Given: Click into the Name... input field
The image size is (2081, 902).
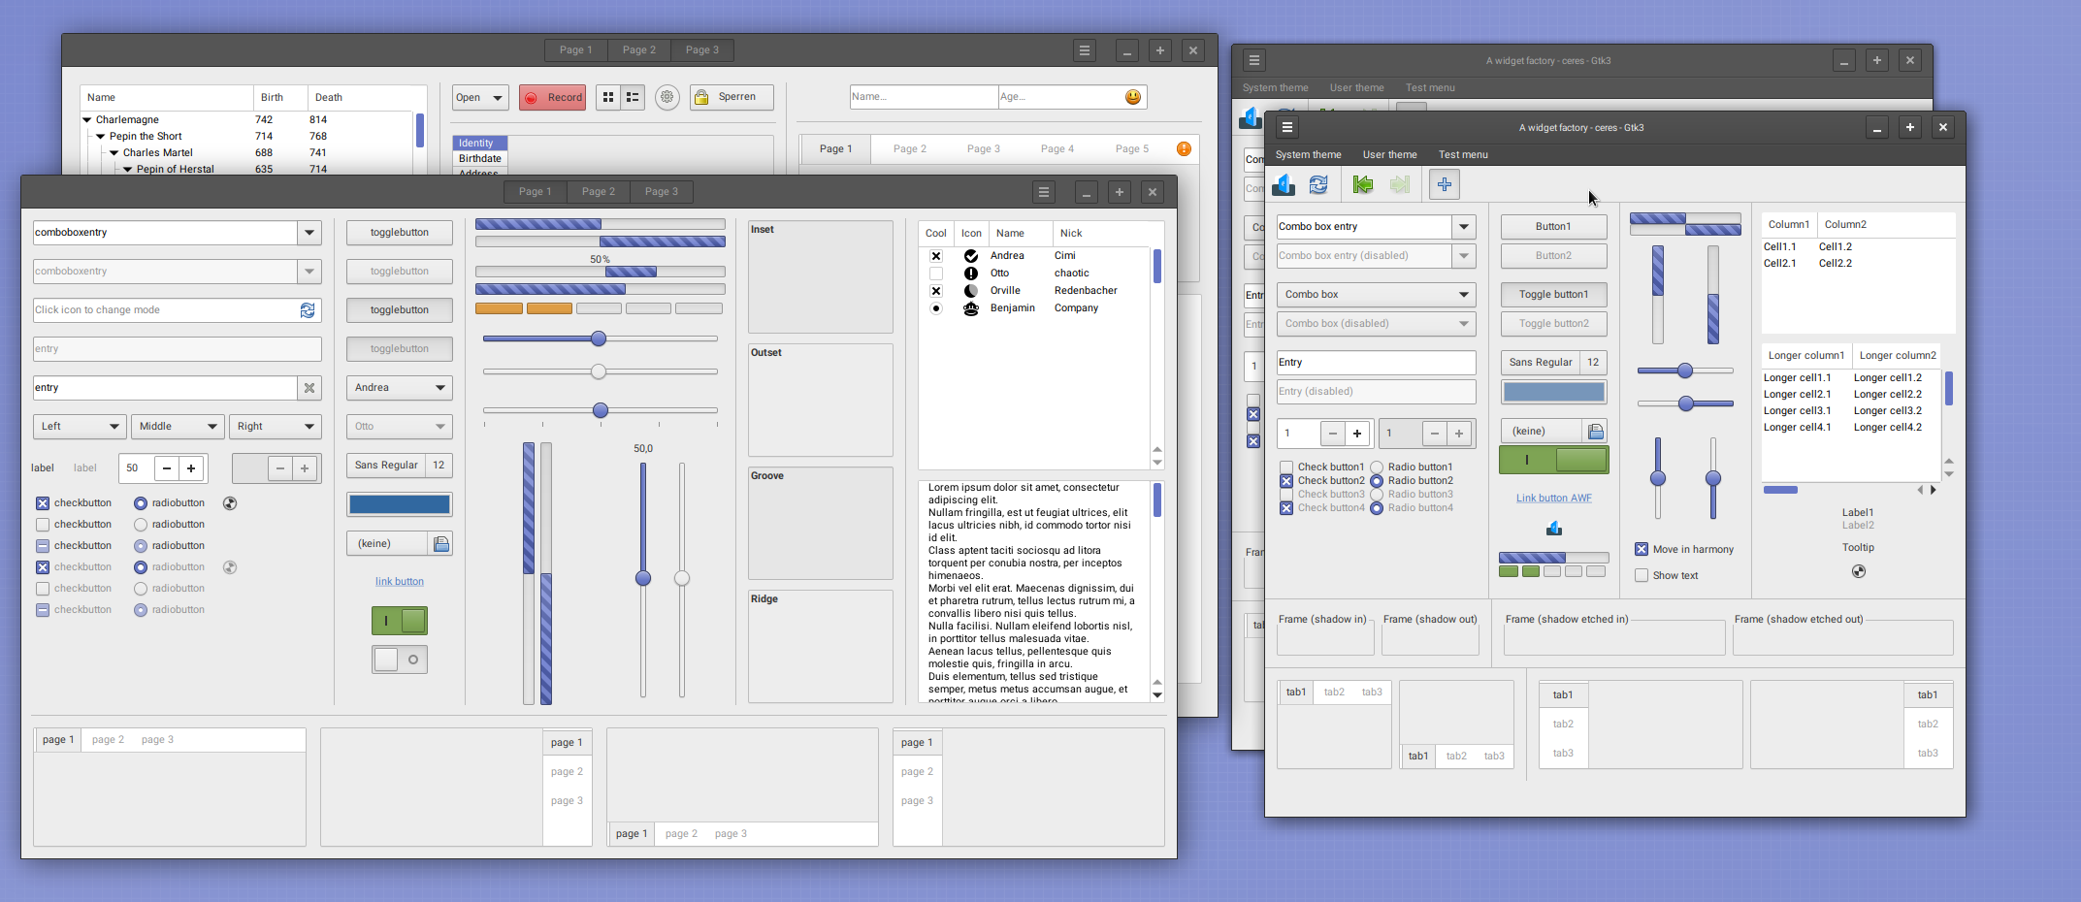Looking at the screenshot, I should (923, 97).
